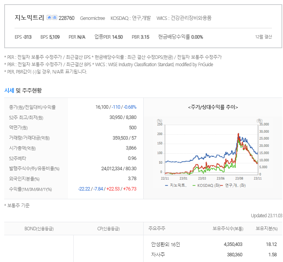Click 현금배당수익률 0.00% value
The height and width of the screenshot is (262, 283).
pos(181,37)
